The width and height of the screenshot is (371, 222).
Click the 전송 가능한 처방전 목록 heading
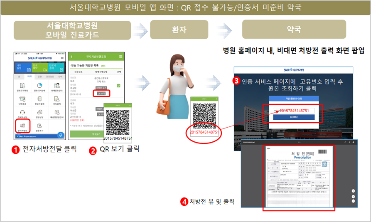click(x=85, y=66)
